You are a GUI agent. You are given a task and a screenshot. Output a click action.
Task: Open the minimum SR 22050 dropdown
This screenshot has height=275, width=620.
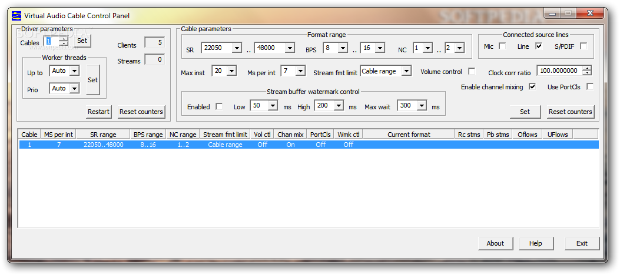[237, 48]
